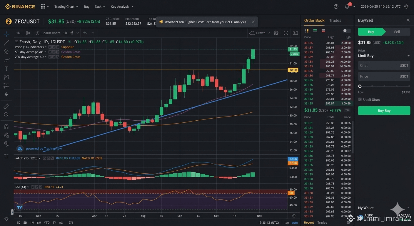This screenshot has height=226, width=414.
Task: Enter fullscreen chart mode
Action: [286, 33]
